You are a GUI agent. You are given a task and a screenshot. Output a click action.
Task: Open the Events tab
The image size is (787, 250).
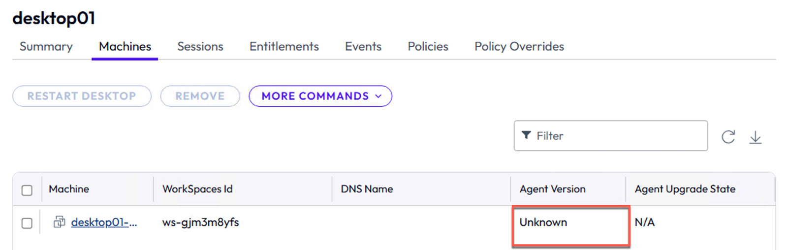click(x=363, y=46)
